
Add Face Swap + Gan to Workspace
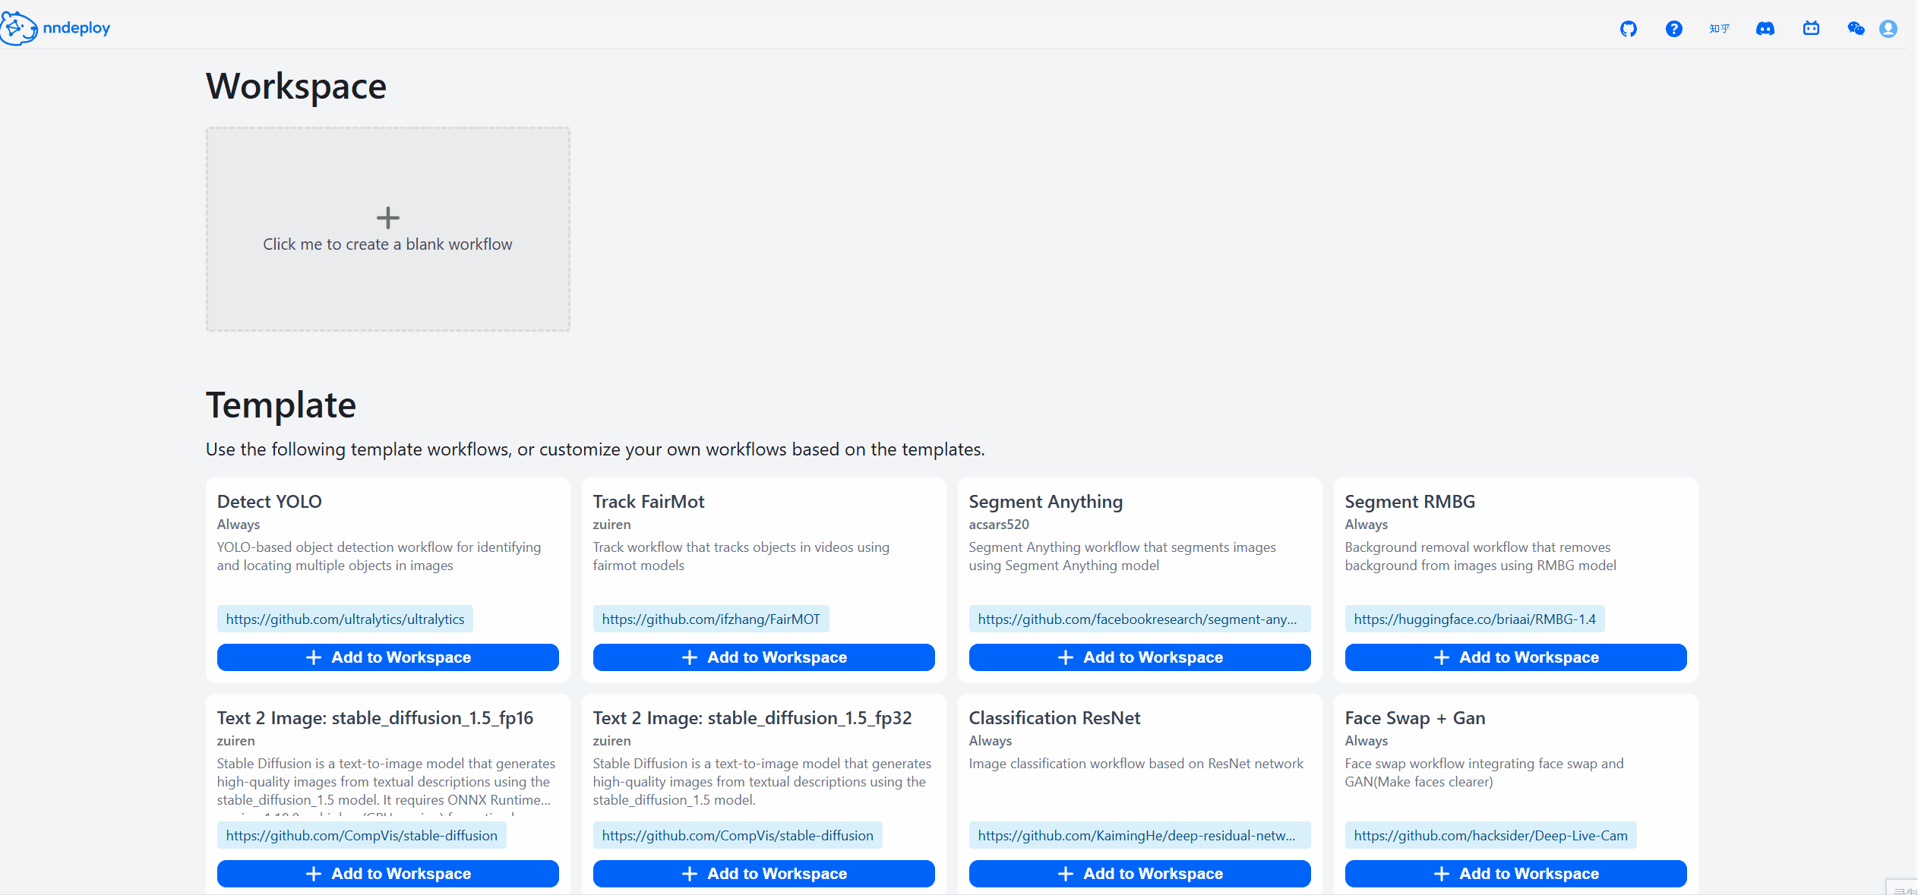[x=1515, y=874]
